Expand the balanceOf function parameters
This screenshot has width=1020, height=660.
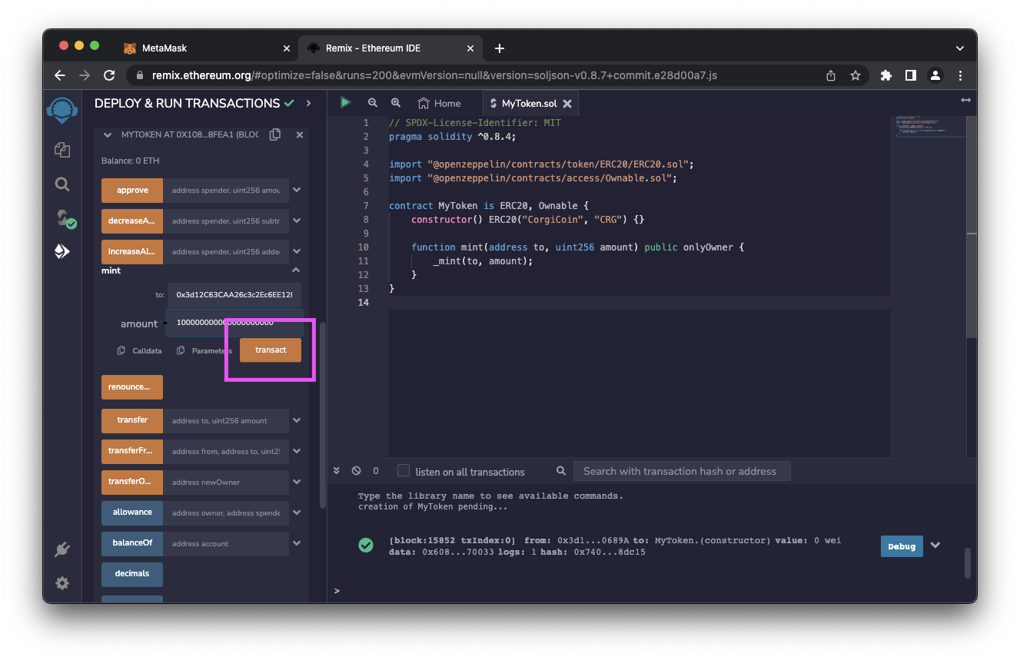click(x=297, y=543)
